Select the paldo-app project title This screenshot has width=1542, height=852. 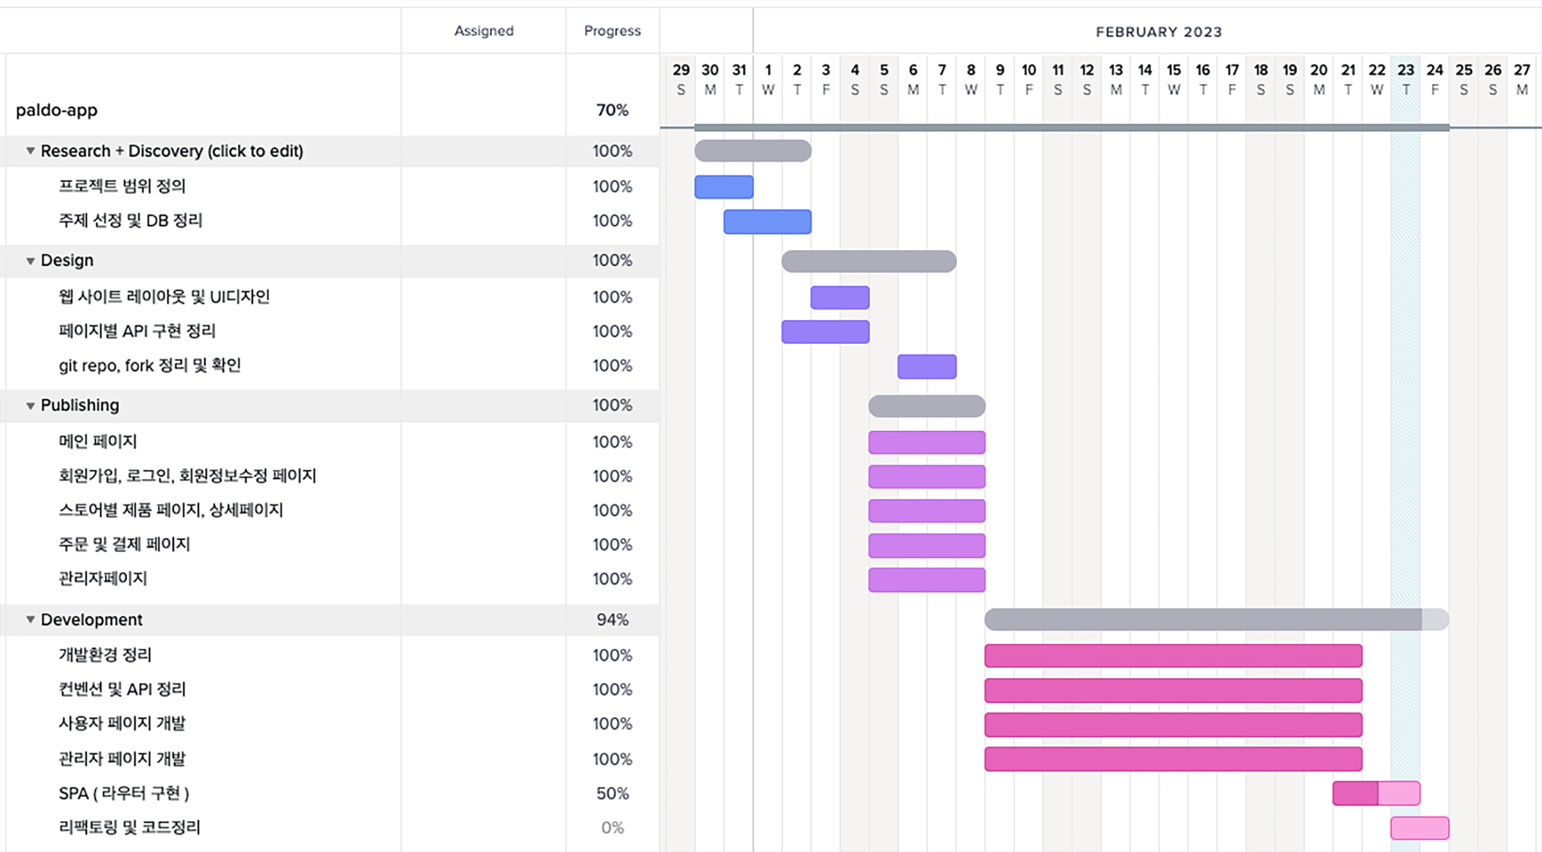(57, 110)
